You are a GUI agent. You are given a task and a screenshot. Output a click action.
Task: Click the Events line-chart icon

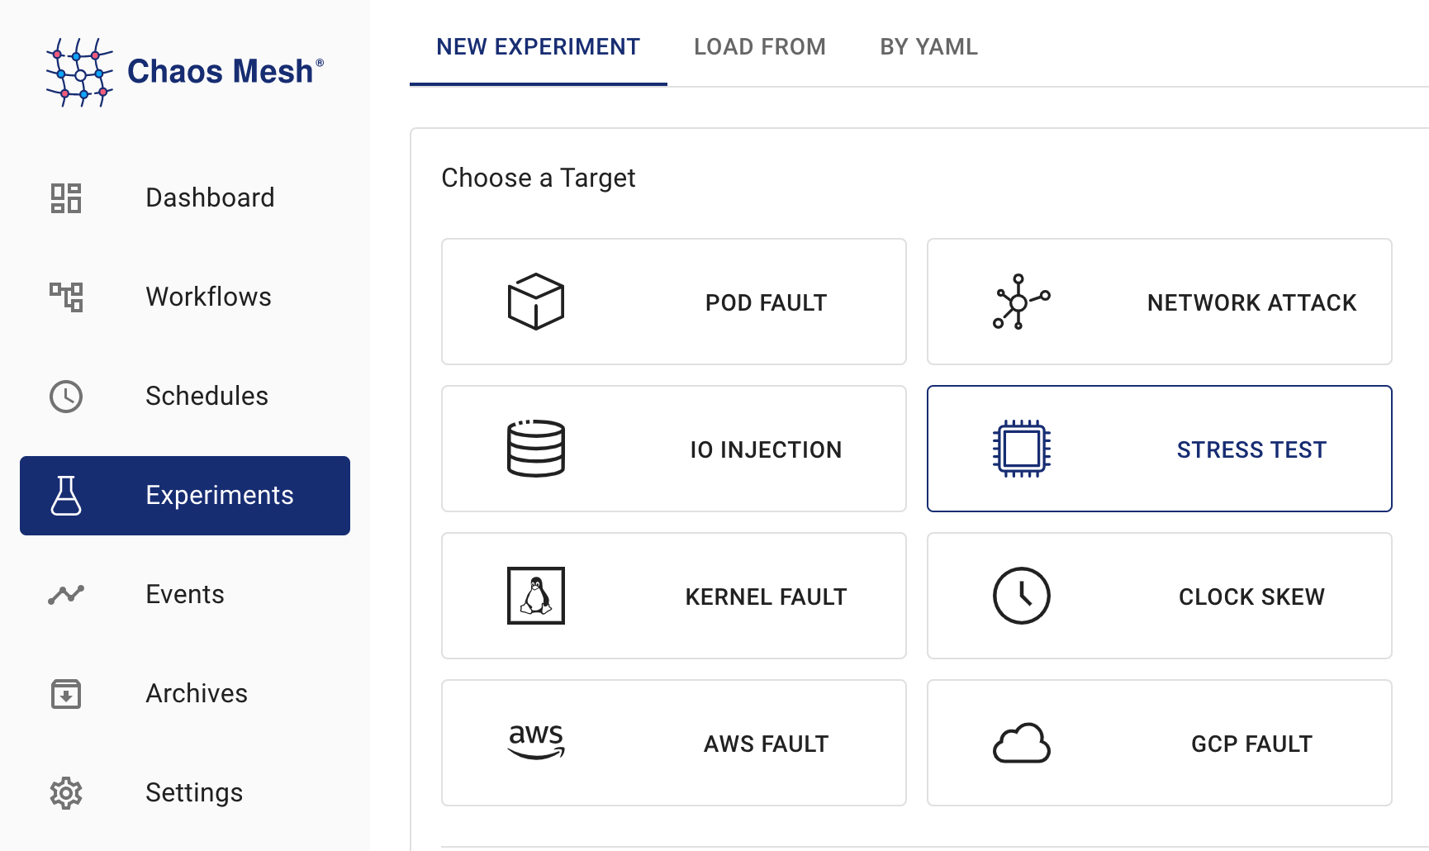[66, 595]
